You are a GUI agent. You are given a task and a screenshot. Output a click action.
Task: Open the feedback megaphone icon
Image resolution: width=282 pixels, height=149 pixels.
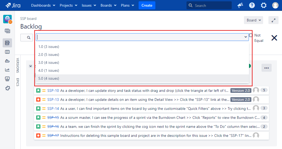point(240,5)
